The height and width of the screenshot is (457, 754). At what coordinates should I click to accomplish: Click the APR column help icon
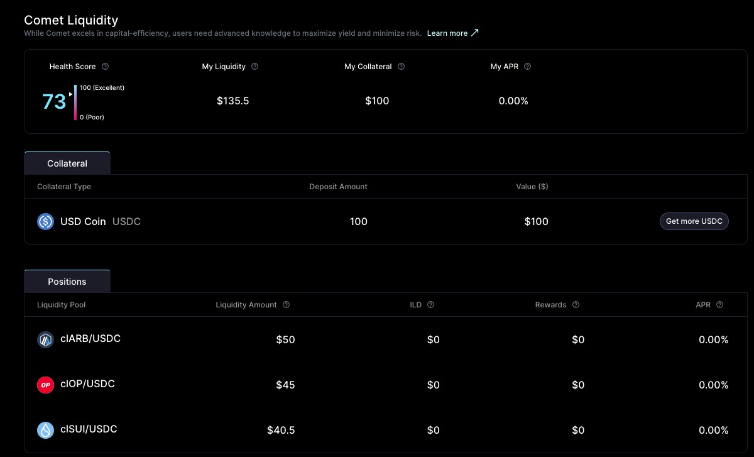719,305
